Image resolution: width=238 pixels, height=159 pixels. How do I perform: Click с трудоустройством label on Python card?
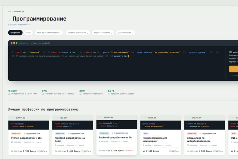[32, 133]
